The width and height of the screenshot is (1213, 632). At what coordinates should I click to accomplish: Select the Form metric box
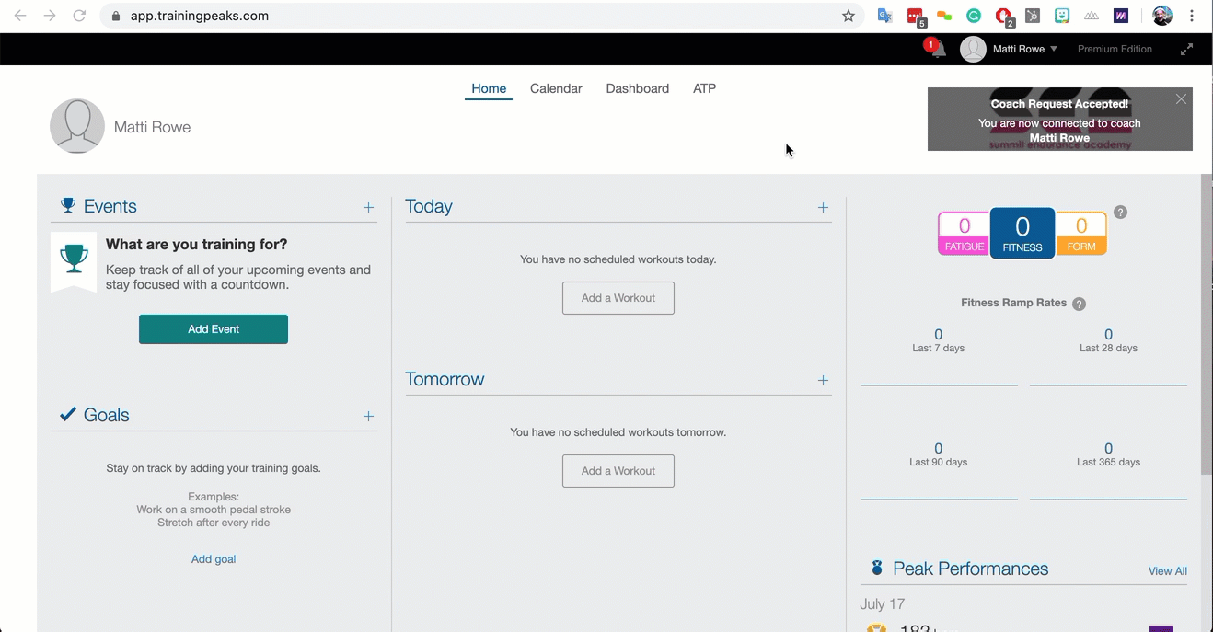click(1081, 234)
